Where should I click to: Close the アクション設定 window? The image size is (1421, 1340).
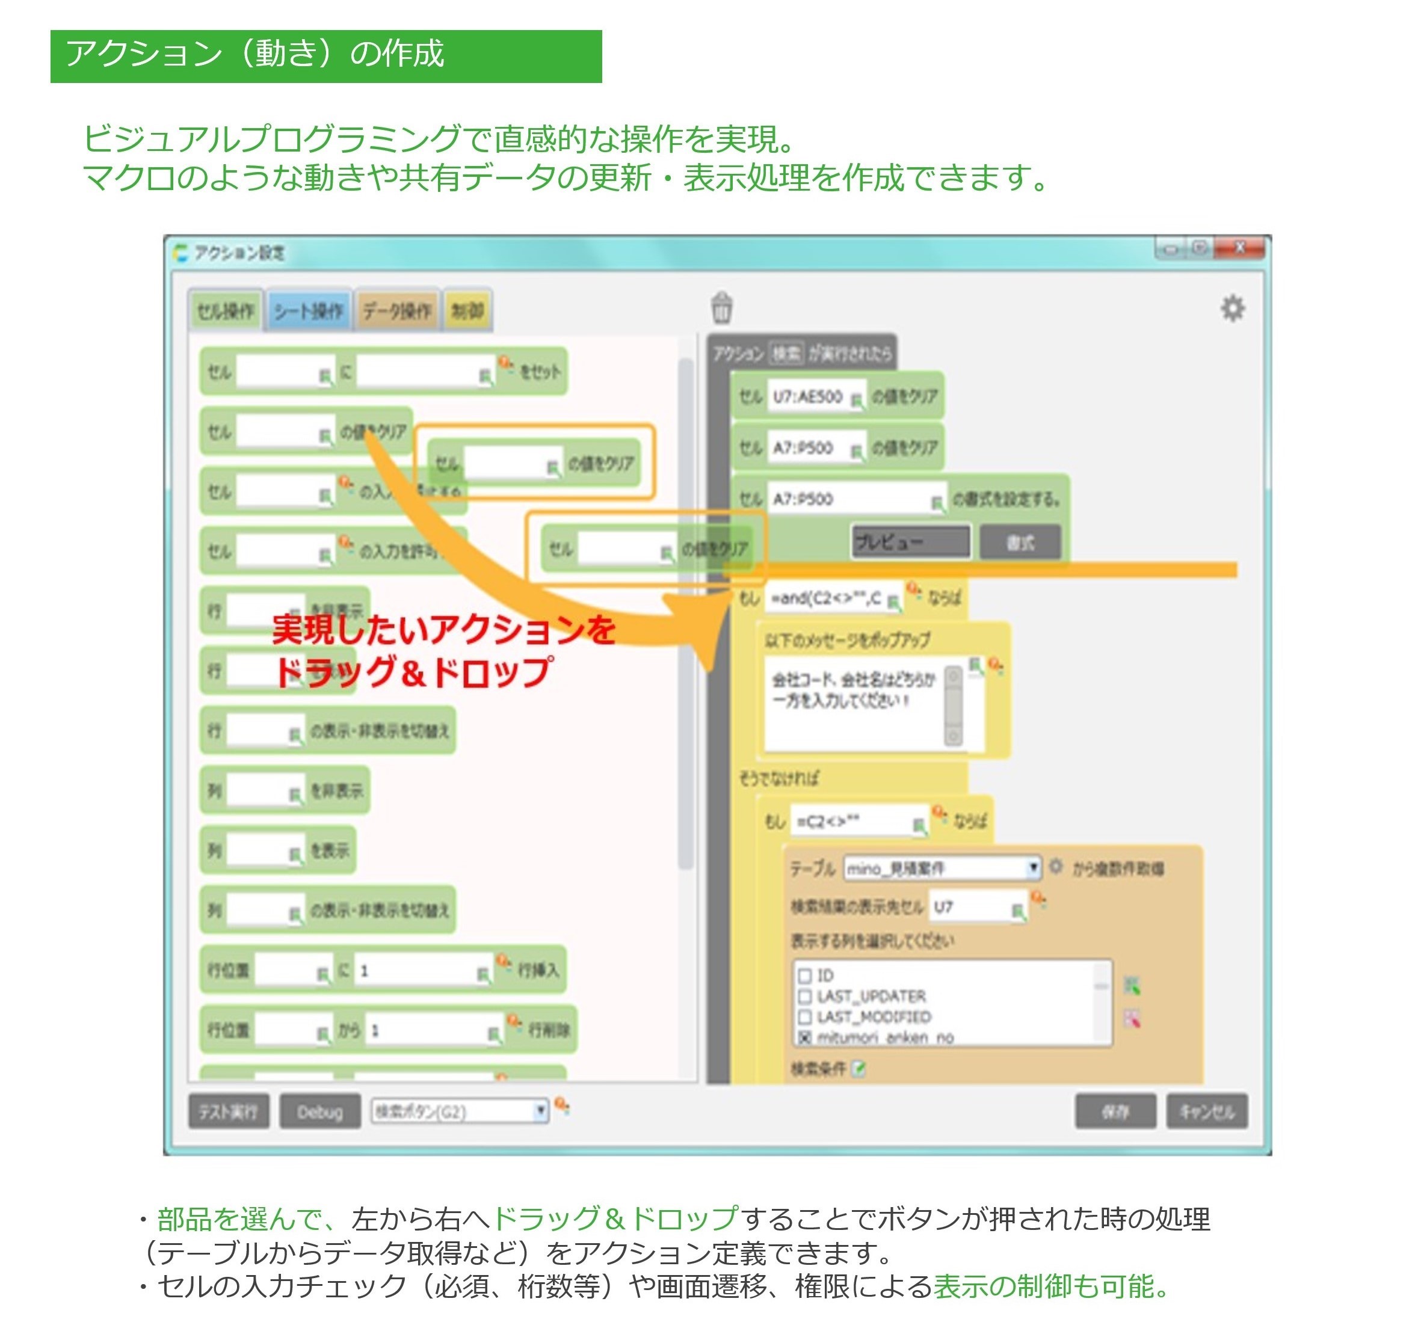(x=1240, y=248)
